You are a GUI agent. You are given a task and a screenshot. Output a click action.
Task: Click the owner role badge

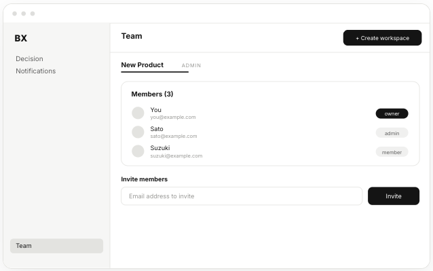[x=392, y=113]
